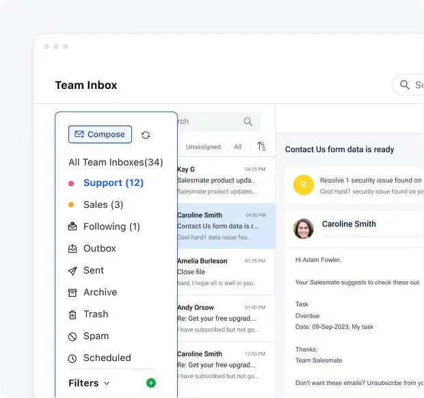
Task: Open the Spam folder
Action: click(x=96, y=336)
